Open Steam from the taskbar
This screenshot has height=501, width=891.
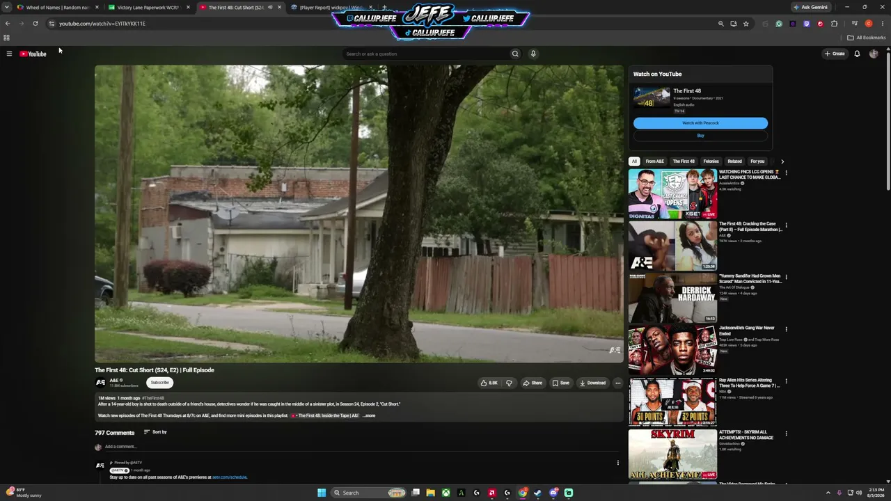click(x=538, y=493)
